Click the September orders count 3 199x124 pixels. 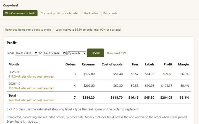(75, 74)
